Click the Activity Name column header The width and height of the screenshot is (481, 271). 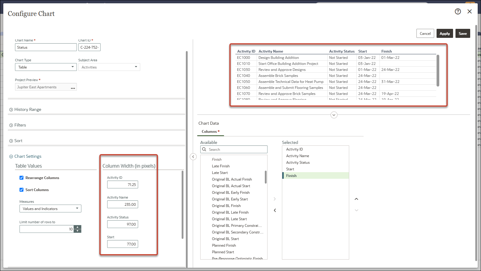[x=271, y=51]
